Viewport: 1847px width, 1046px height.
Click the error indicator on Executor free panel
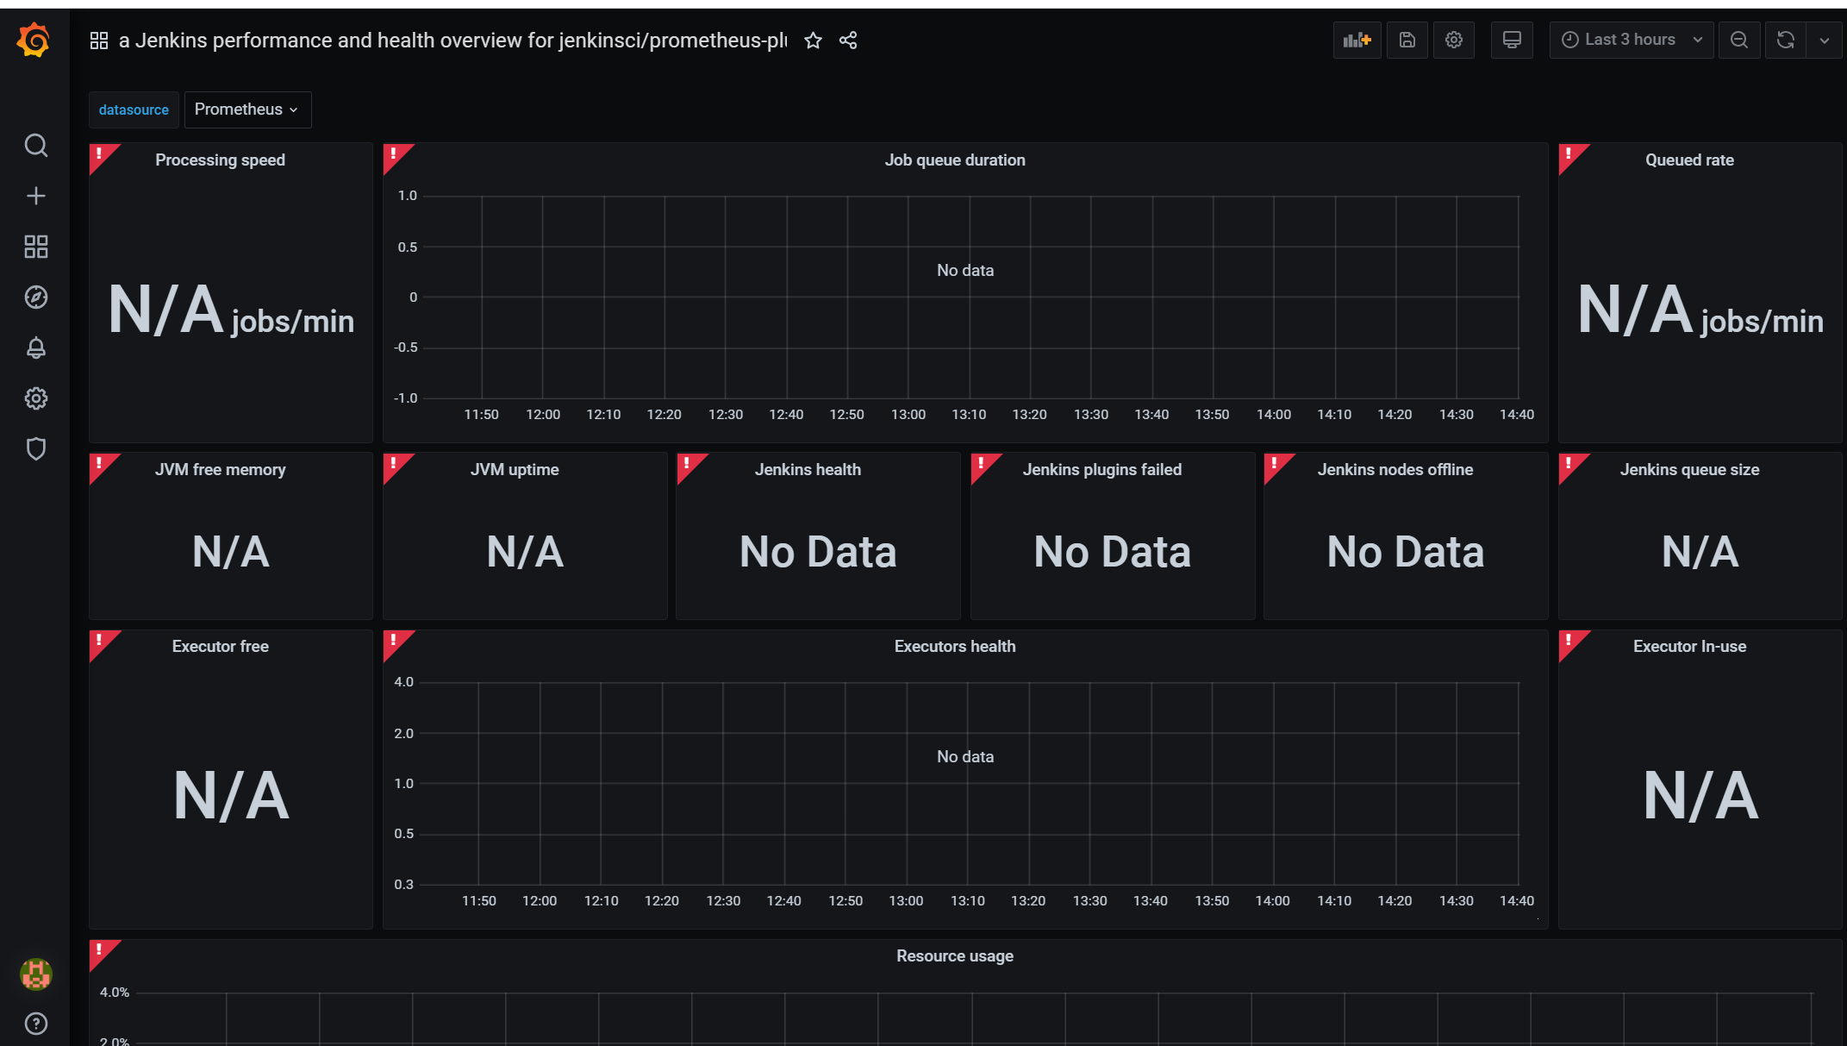[x=100, y=641]
